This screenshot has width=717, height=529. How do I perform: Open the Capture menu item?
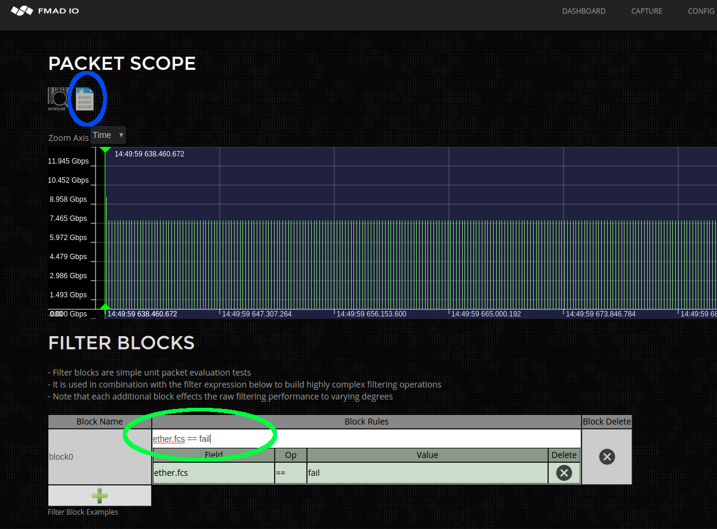point(647,11)
